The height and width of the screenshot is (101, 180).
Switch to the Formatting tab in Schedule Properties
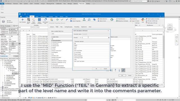(77, 27)
